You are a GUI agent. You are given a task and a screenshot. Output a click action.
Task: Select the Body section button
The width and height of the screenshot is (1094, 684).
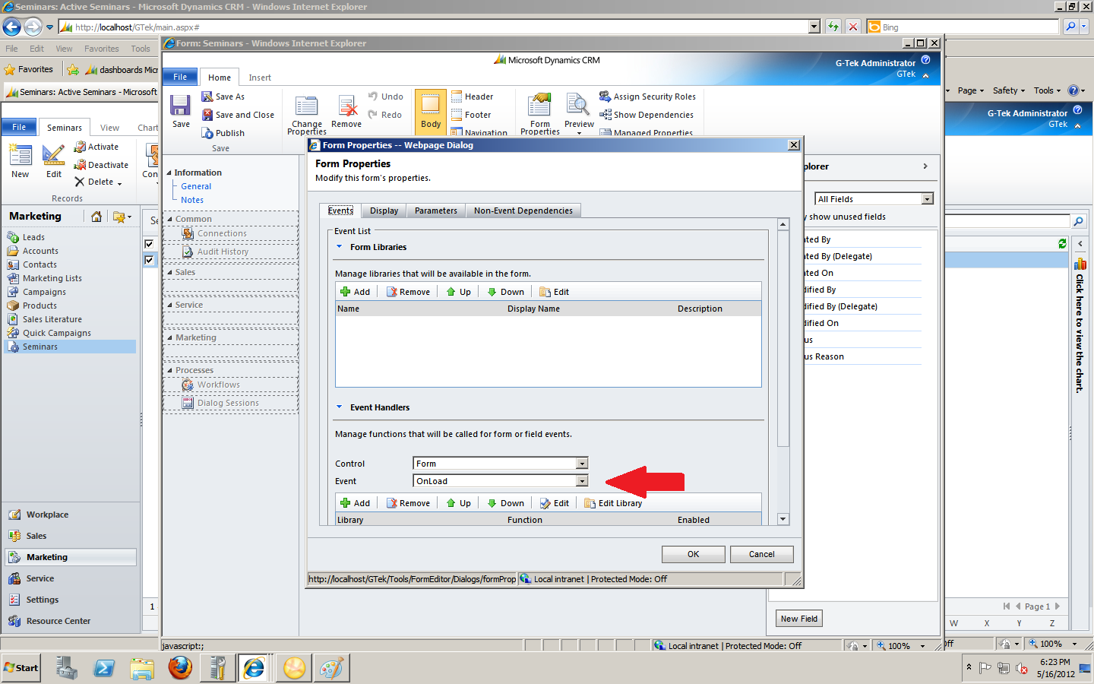(431, 111)
